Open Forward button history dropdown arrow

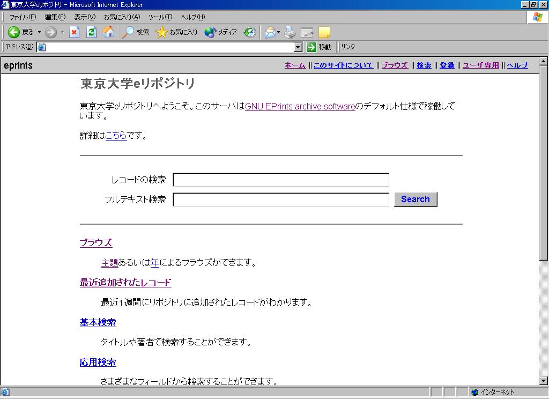click(x=62, y=32)
